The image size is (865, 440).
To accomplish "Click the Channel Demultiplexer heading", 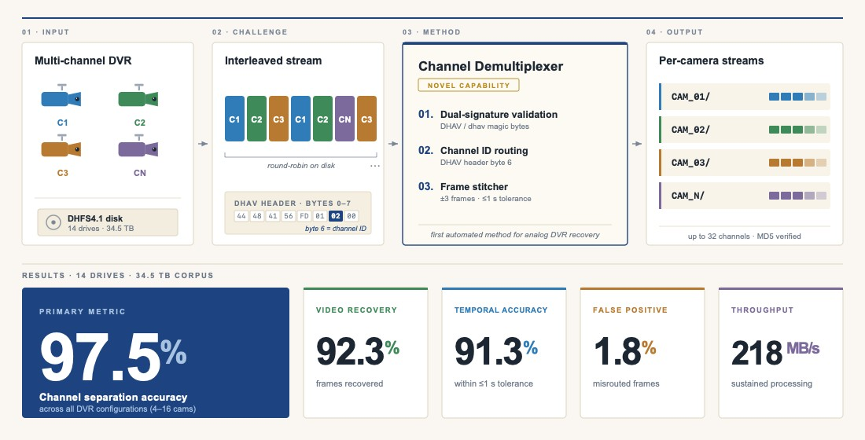I will click(x=491, y=66).
